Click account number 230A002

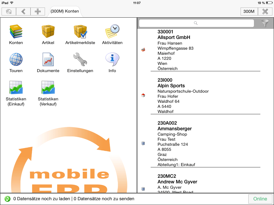coord(167,123)
